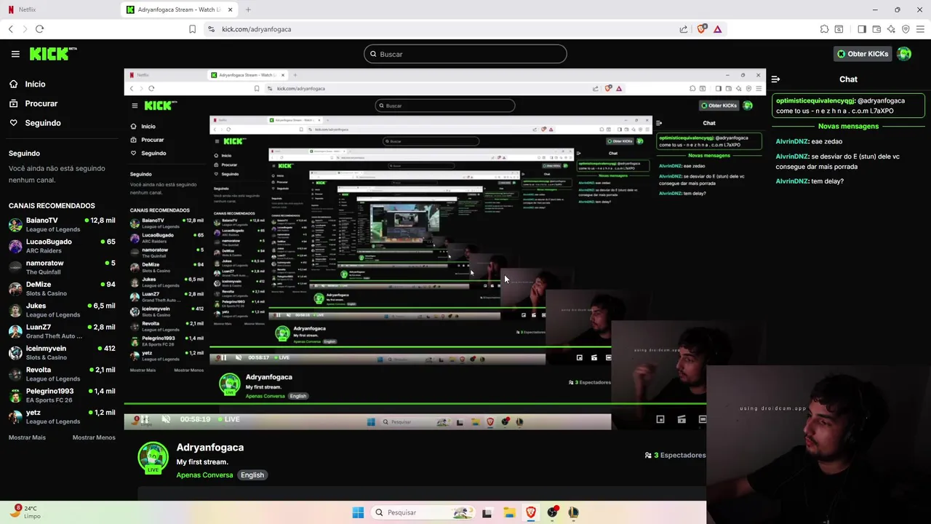Collapse channels with Mostrar Menos

(94, 437)
